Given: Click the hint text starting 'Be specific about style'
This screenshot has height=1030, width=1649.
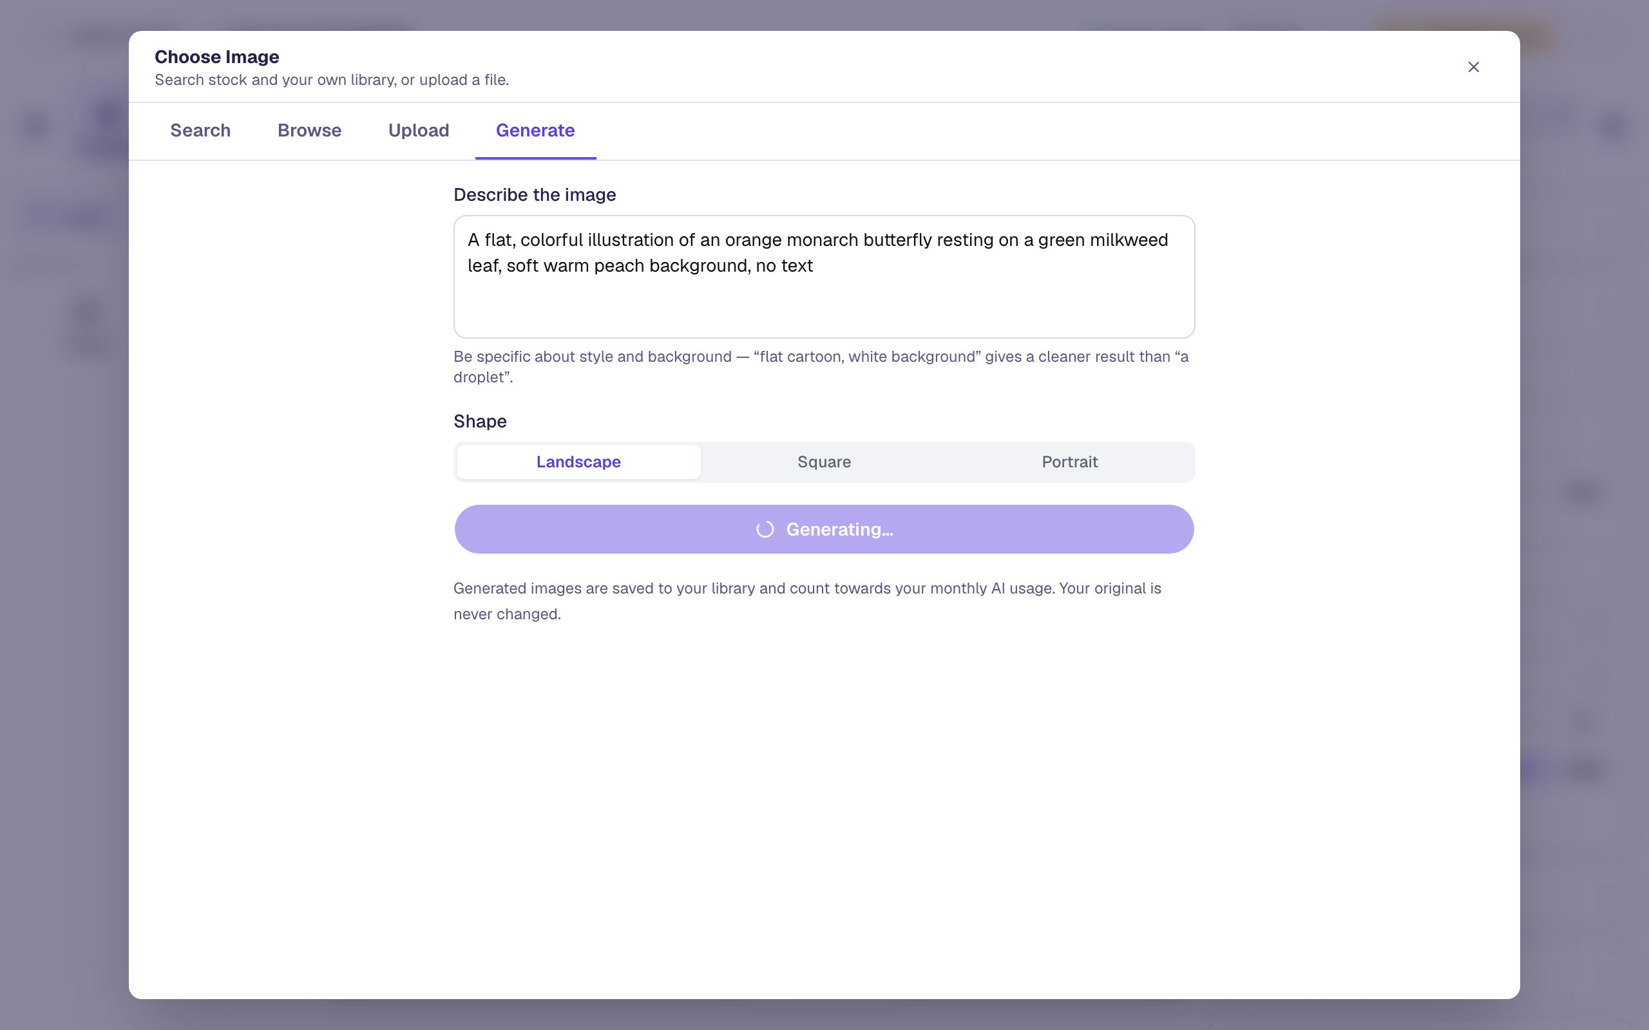Looking at the screenshot, I should (821, 366).
